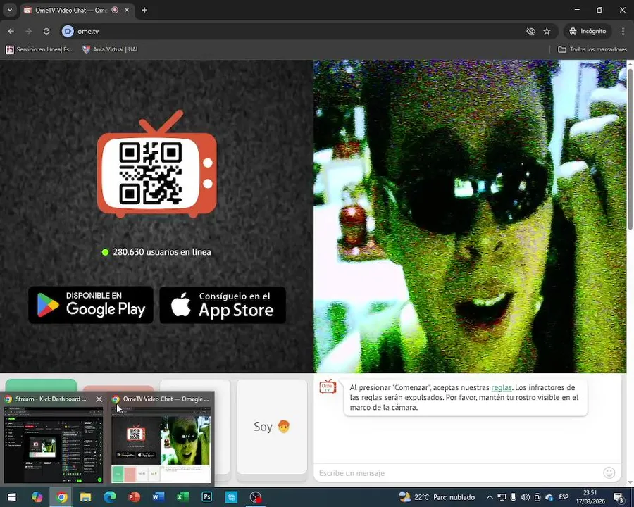Open the tracking protection eye icon
This screenshot has height=507, width=634.
coord(530,31)
